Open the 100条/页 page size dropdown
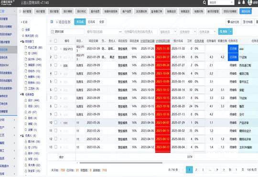258x177 pixels. click(252, 170)
